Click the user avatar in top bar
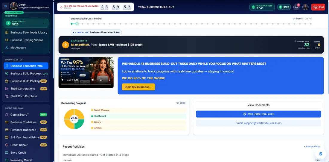Screen dimensions: 329x162 [305, 7]
